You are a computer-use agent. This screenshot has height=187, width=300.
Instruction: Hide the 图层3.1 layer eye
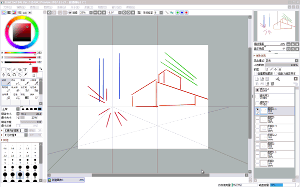257,109
